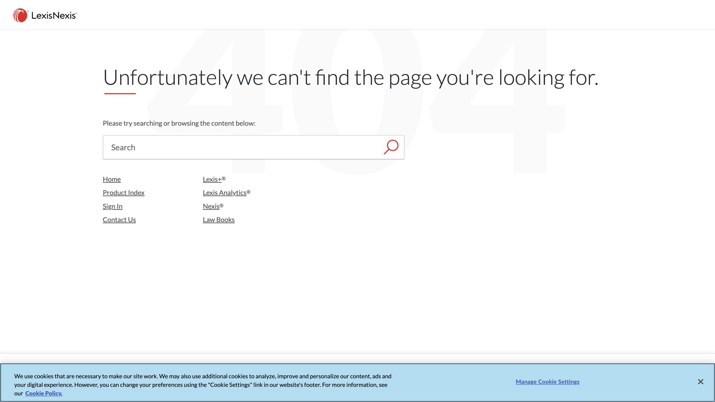This screenshot has width=715, height=402.
Task: Click the LexisNexis logo
Action: [44, 15]
